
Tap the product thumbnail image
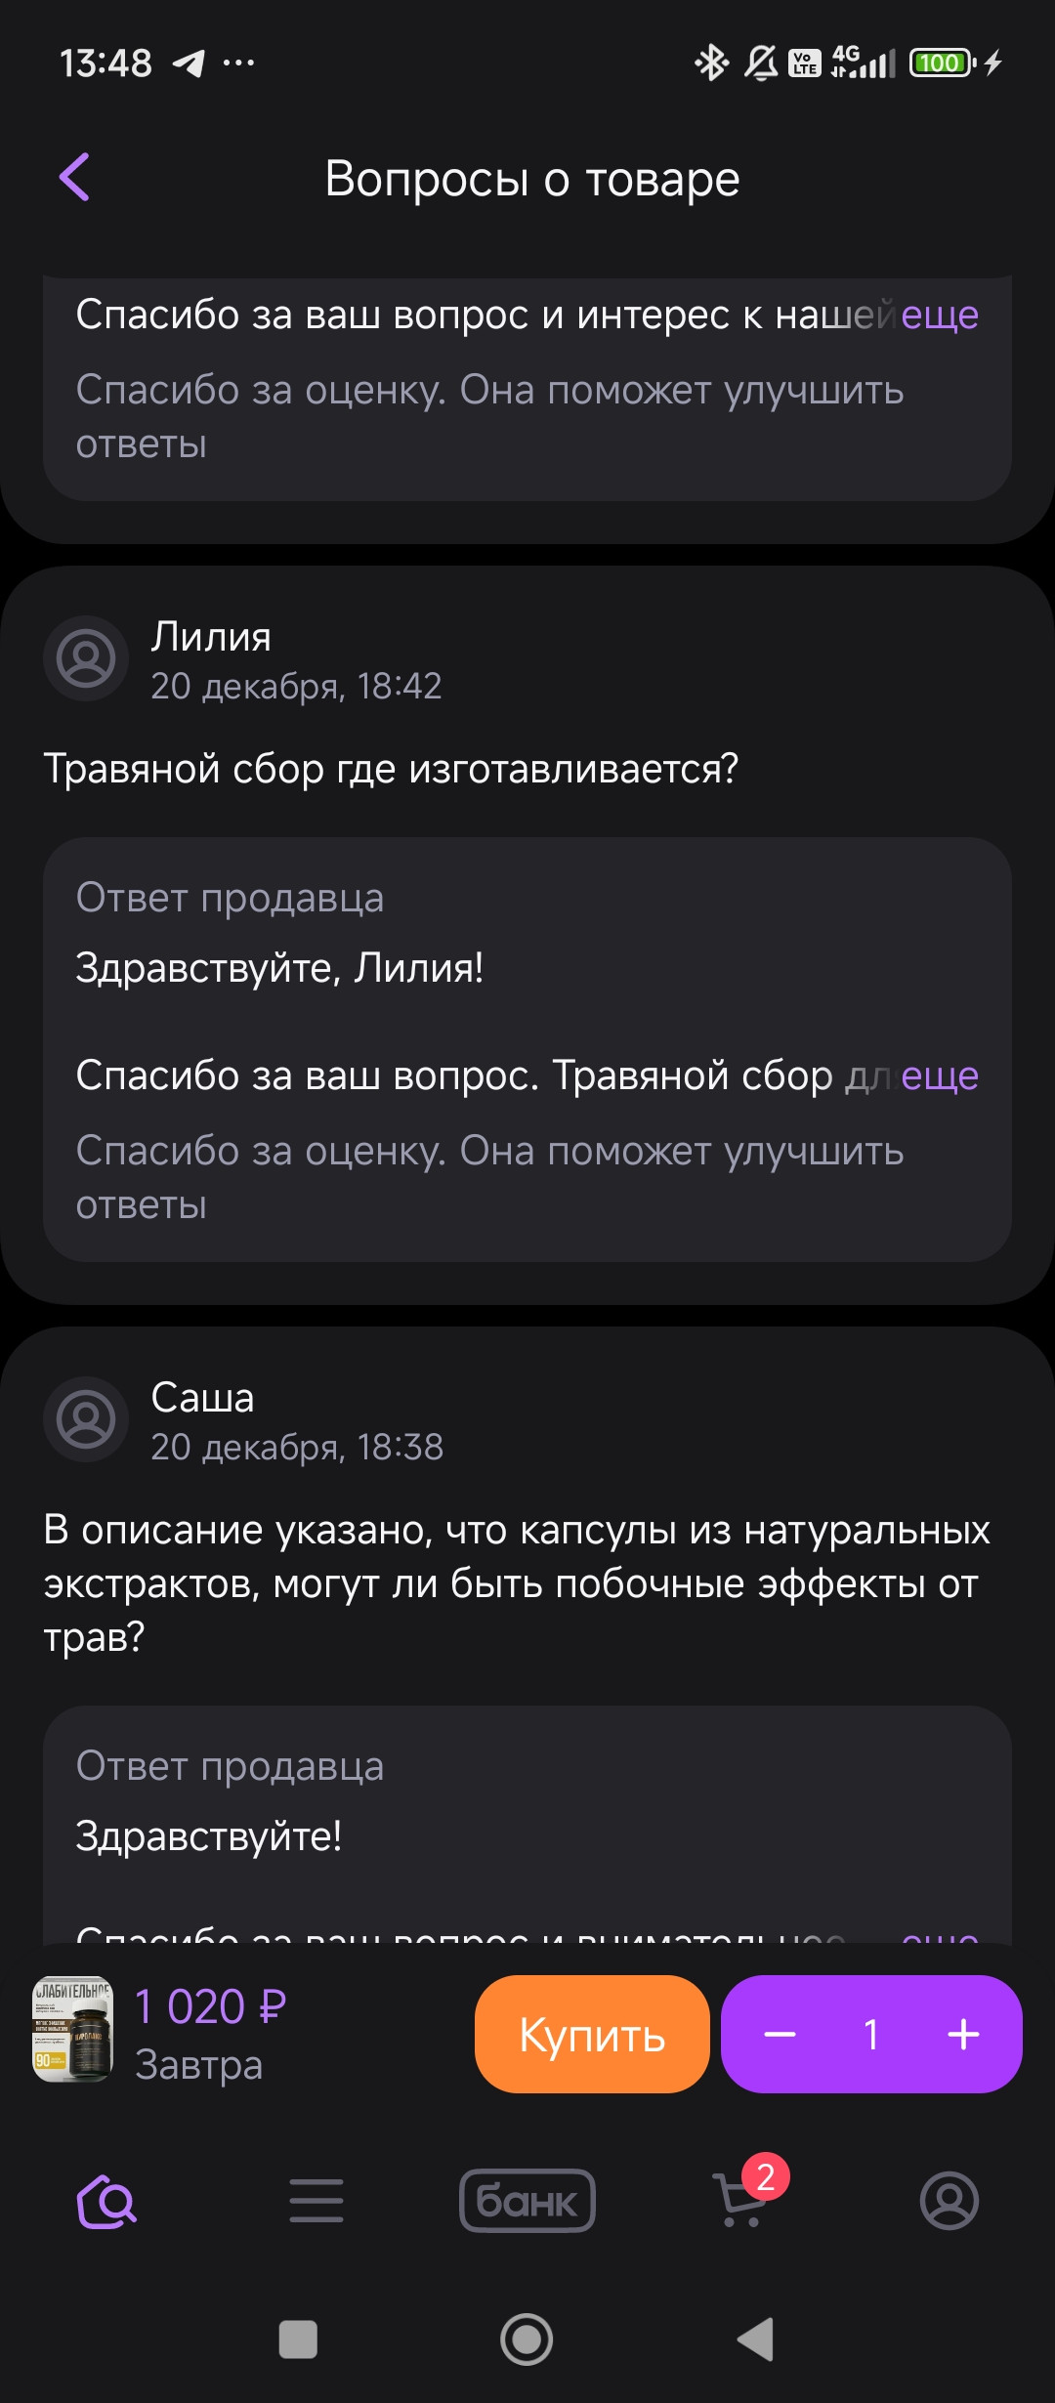click(x=73, y=2030)
